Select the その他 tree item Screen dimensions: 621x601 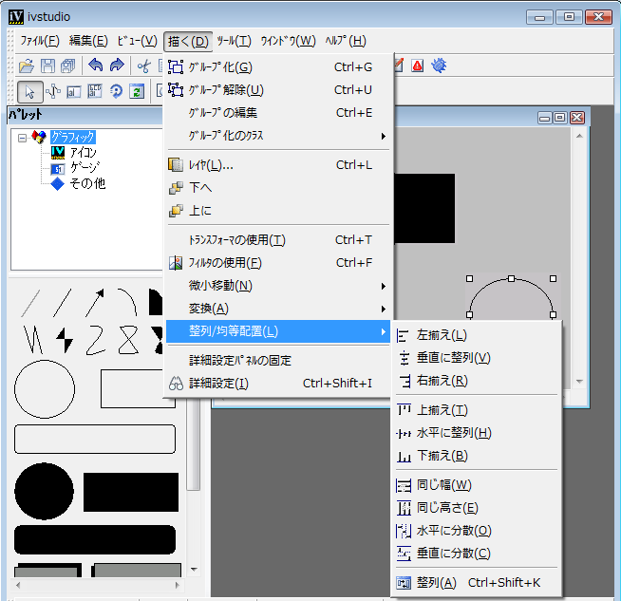[86, 183]
